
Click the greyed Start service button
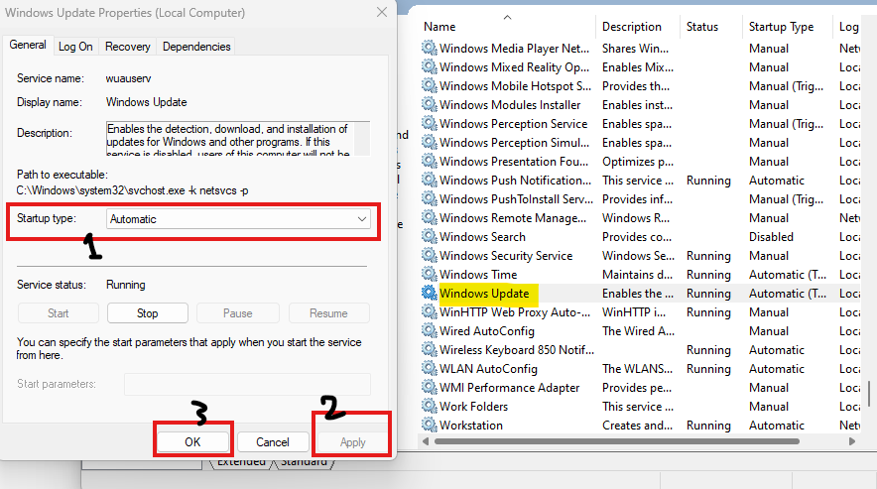59,313
